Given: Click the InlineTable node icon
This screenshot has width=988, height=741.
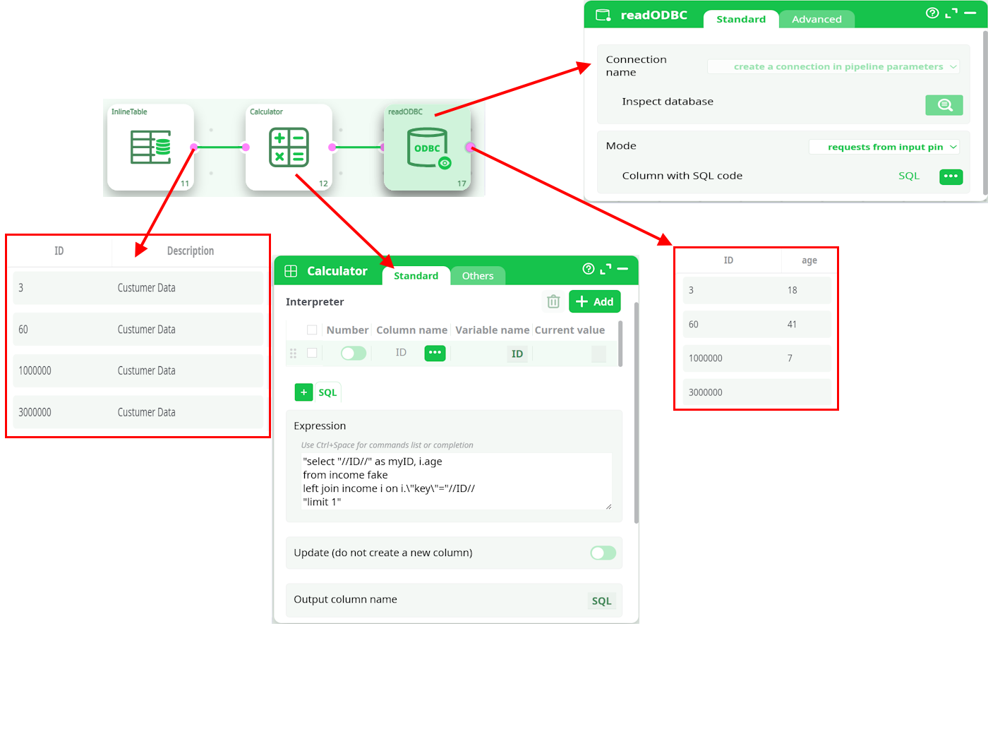Looking at the screenshot, I should coord(150,147).
